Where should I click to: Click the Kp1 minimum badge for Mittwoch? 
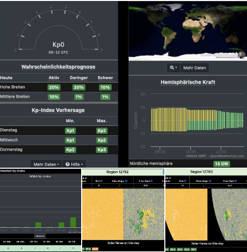(x=70, y=140)
